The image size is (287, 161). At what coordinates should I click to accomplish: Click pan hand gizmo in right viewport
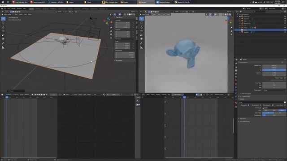[231, 31]
